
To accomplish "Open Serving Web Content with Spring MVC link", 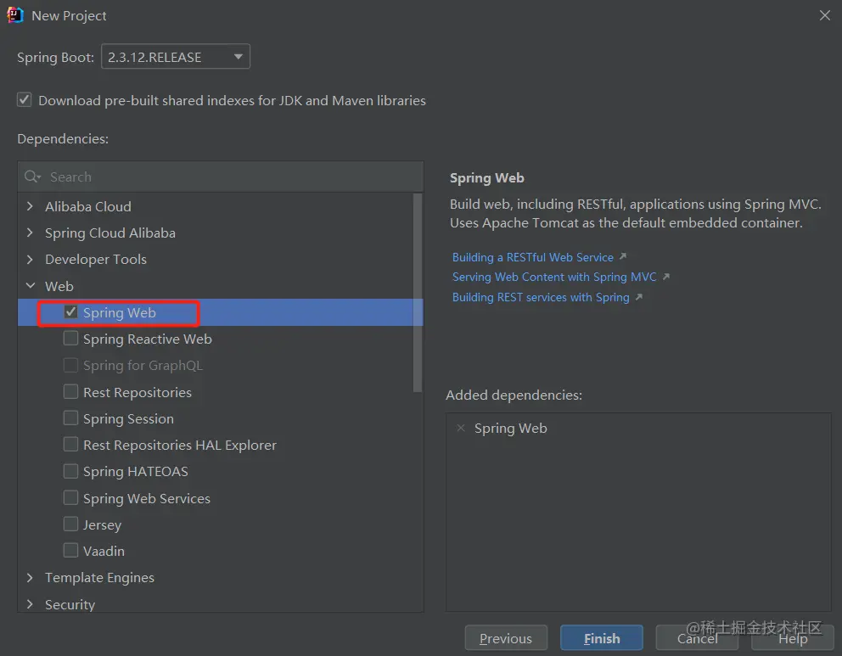I will click(554, 277).
